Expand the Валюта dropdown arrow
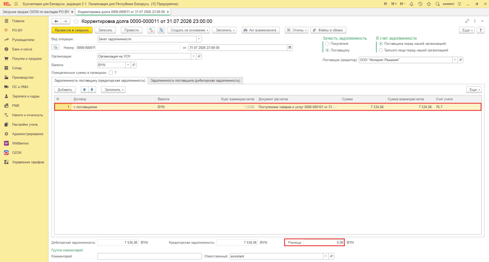 coord(128,65)
